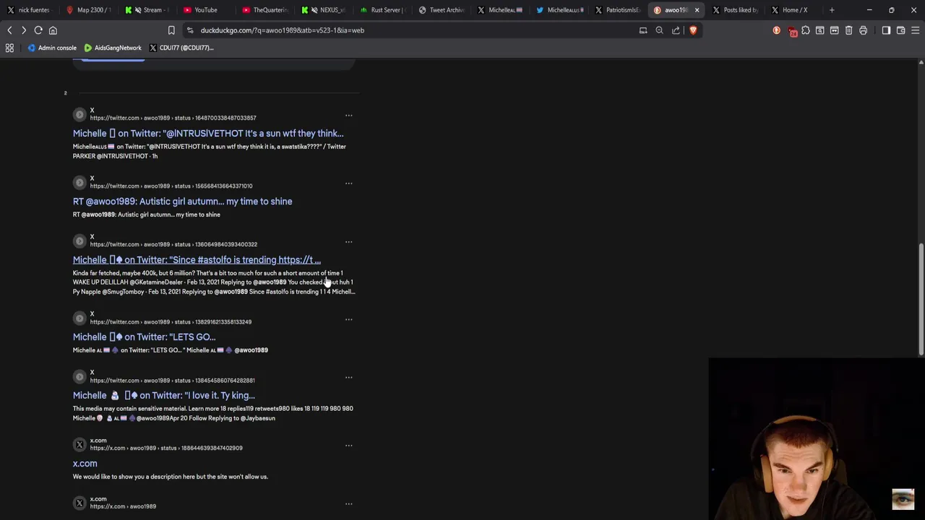This screenshot has height=520, width=925.
Task: Open the Extensions puzzle-piece menu
Action: click(x=806, y=30)
